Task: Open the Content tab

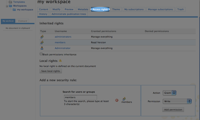Action: [43, 9]
